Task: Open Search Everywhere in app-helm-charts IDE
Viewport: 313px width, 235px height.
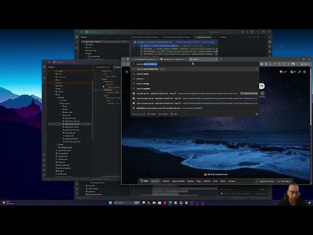Action: pyautogui.click(x=247, y=32)
